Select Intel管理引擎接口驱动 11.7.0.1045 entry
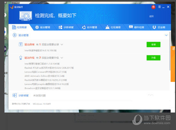This screenshot has height=130, width=176. 42,64
